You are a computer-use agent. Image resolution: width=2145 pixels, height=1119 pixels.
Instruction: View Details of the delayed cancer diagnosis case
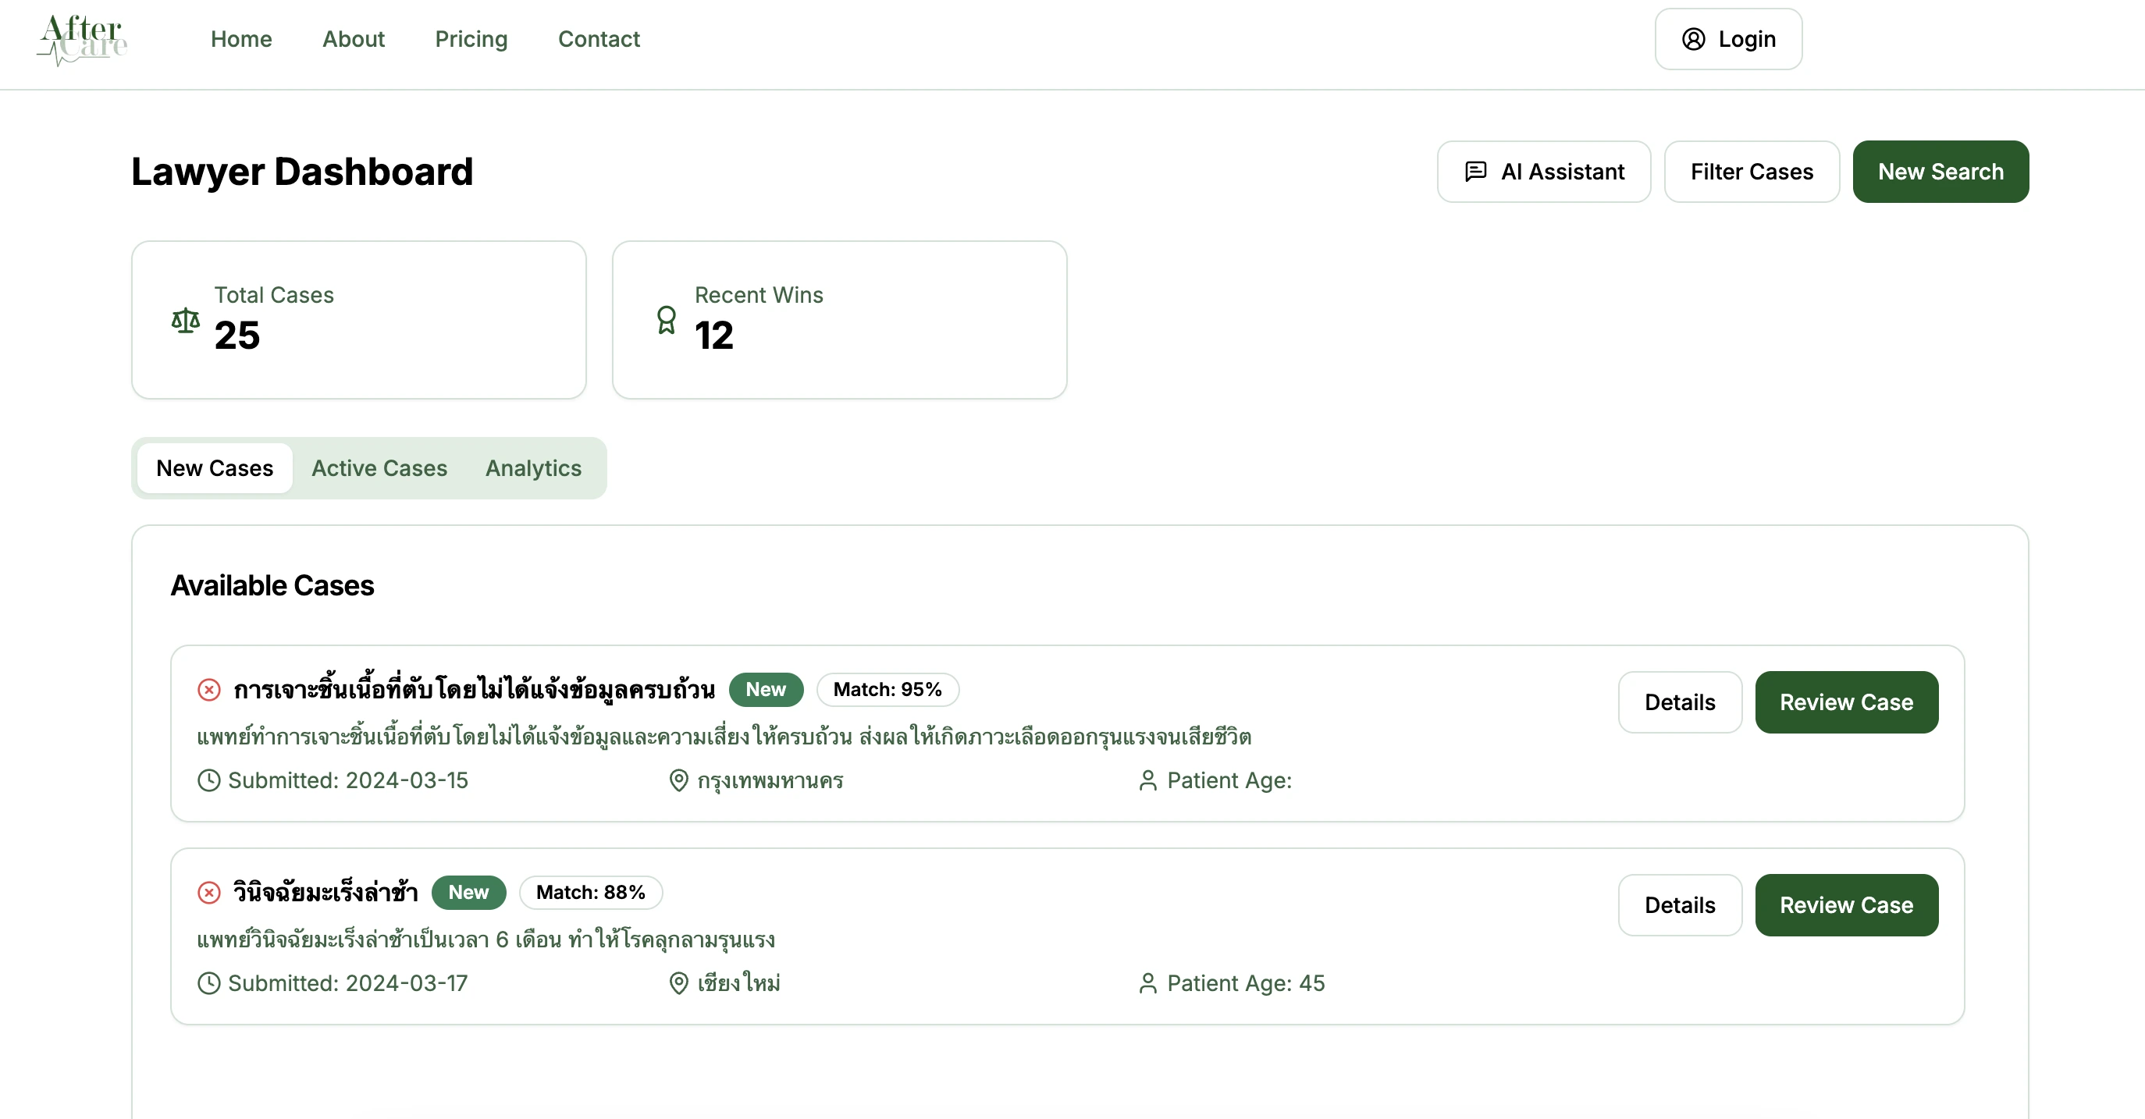pos(1680,905)
